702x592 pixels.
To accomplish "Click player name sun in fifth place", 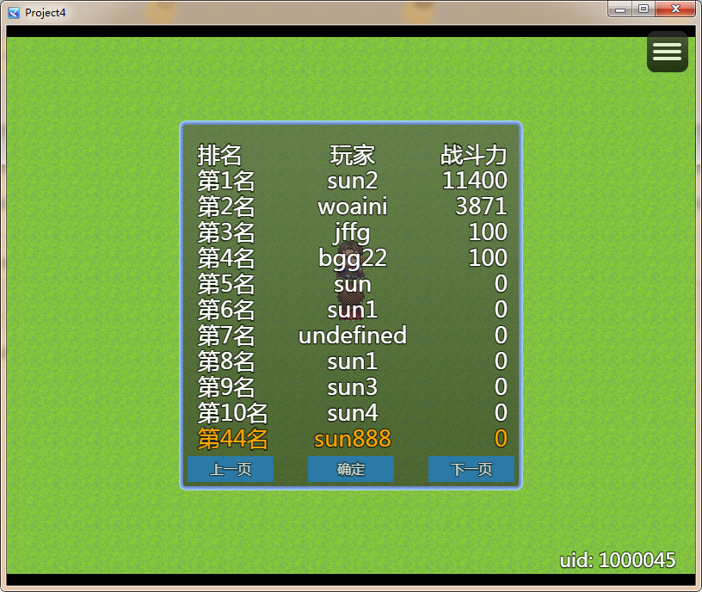I will [353, 285].
